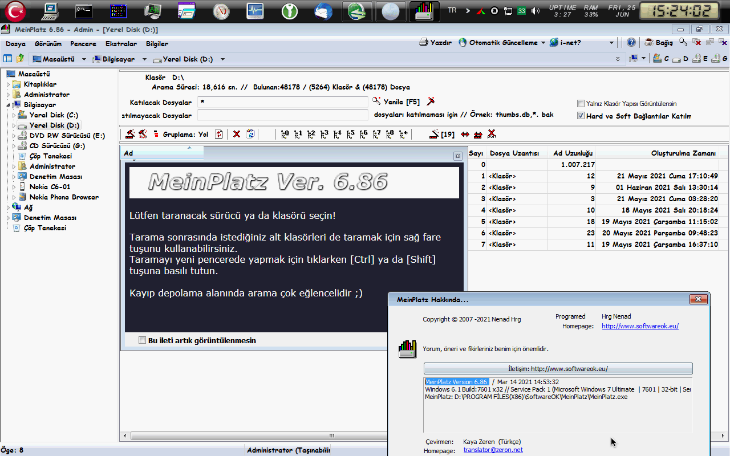Click the magic wand icon after Yenile
Image resolution: width=730 pixels, height=456 pixels.
tap(431, 101)
